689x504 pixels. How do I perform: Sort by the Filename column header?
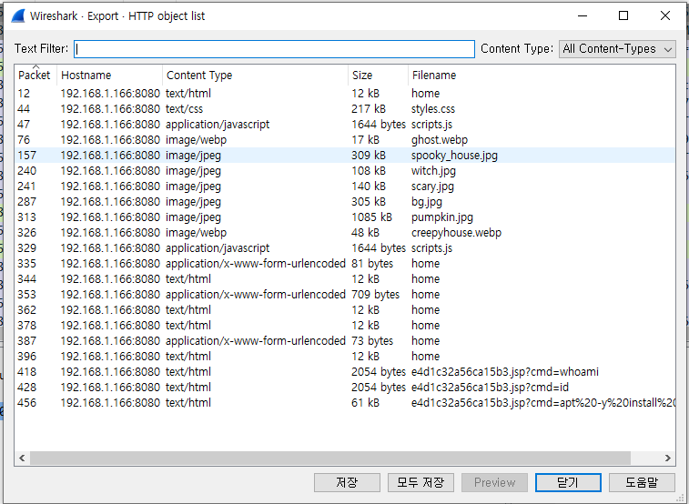click(542, 76)
